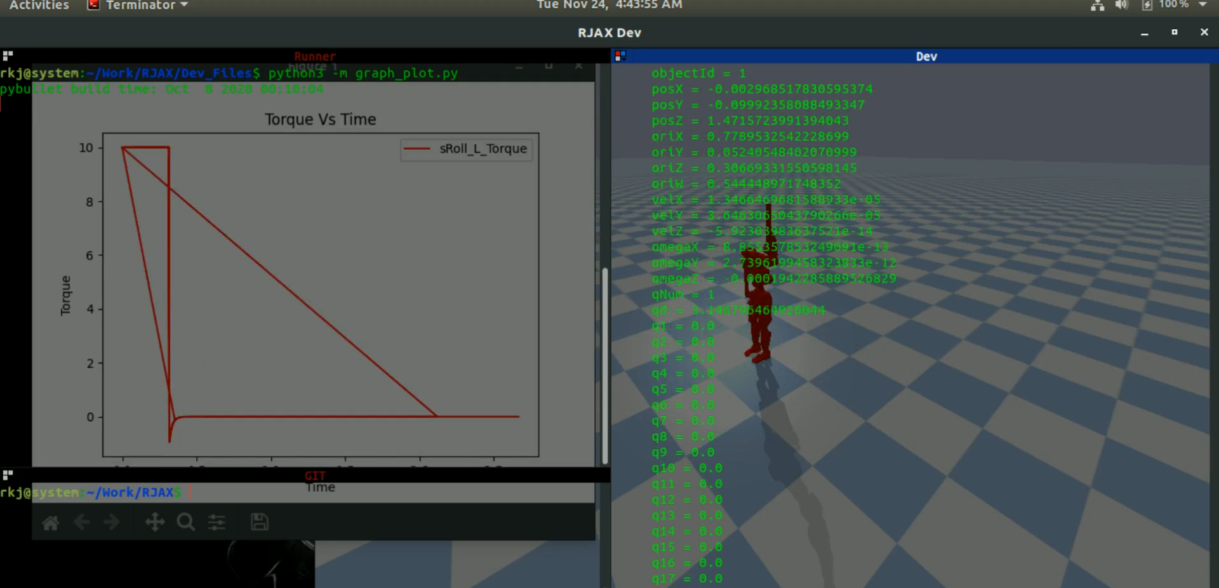Open the subplot configuration sliders icon
This screenshot has width=1219, height=588.
coord(216,522)
